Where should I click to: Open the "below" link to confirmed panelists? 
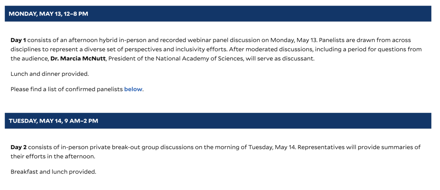point(133,89)
